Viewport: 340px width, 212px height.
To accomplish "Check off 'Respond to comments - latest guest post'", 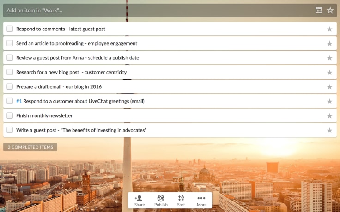I will [x=10, y=29].
